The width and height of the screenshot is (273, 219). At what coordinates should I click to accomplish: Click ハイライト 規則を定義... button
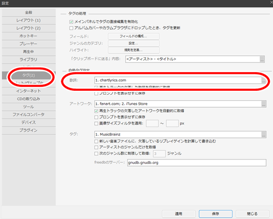134,50
